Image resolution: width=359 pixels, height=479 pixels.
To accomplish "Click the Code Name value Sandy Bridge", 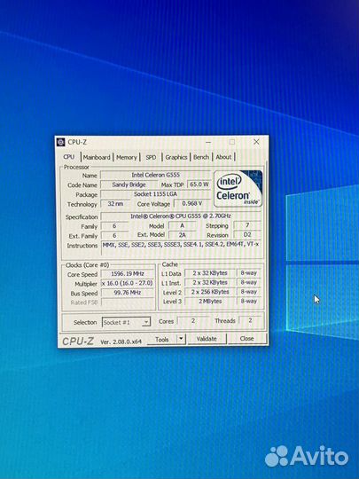I will [129, 185].
